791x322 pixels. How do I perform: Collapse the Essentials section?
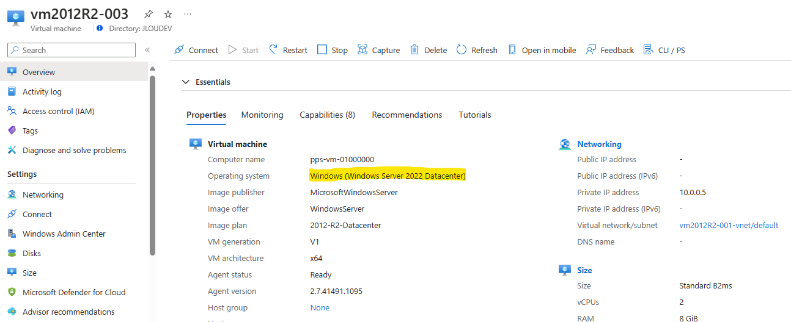(186, 82)
